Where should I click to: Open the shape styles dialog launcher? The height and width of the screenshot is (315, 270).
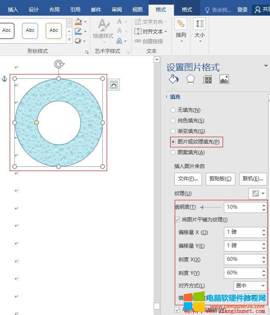click(x=87, y=52)
